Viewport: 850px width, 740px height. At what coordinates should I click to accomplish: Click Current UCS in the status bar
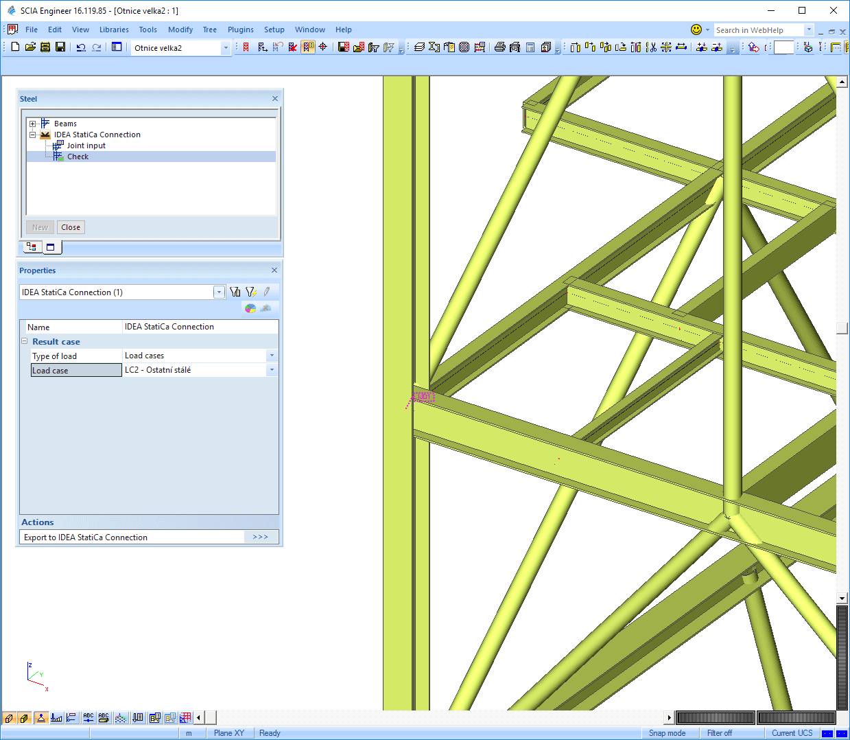[x=792, y=733]
